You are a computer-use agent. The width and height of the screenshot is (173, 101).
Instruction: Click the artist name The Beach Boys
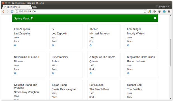pyautogui.click(x=99, y=89)
